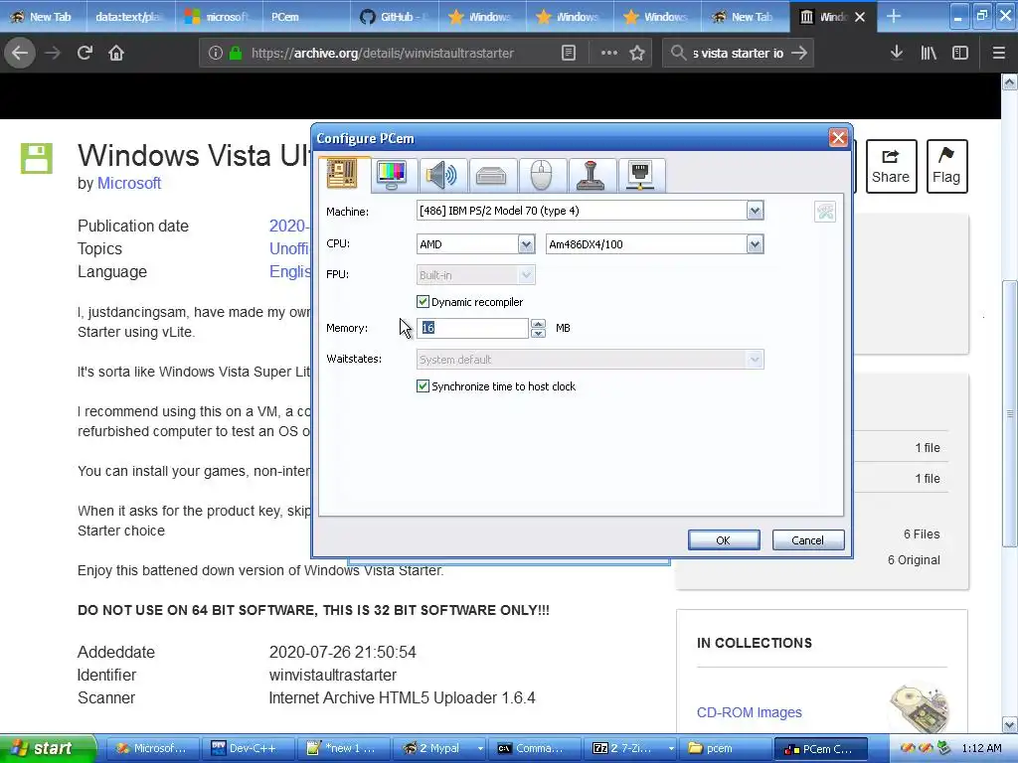
Task: Click the browser Forward arrow
Action: pos(53,53)
